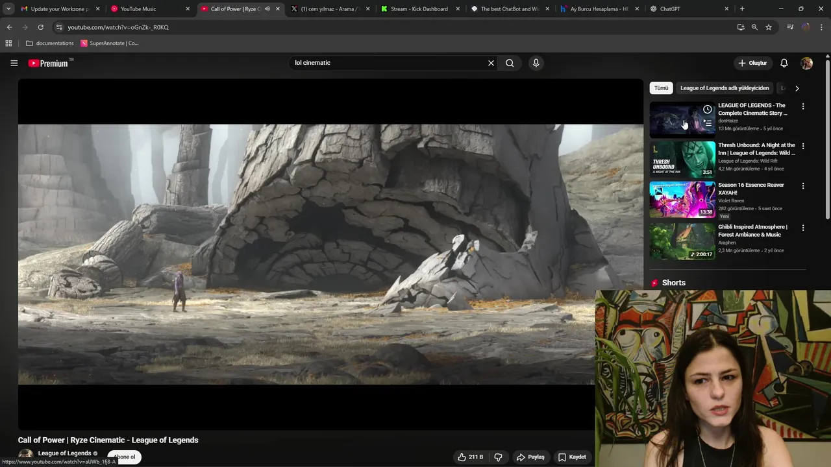
Task: Open the documentations bookmark folder
Action: 50,43
